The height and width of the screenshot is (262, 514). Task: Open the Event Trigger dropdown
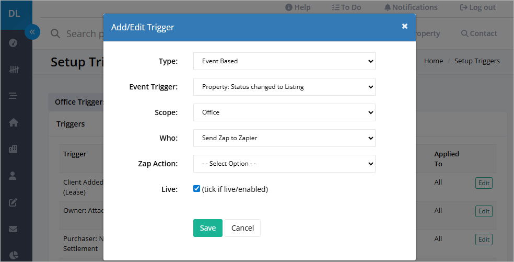[284, 87]
